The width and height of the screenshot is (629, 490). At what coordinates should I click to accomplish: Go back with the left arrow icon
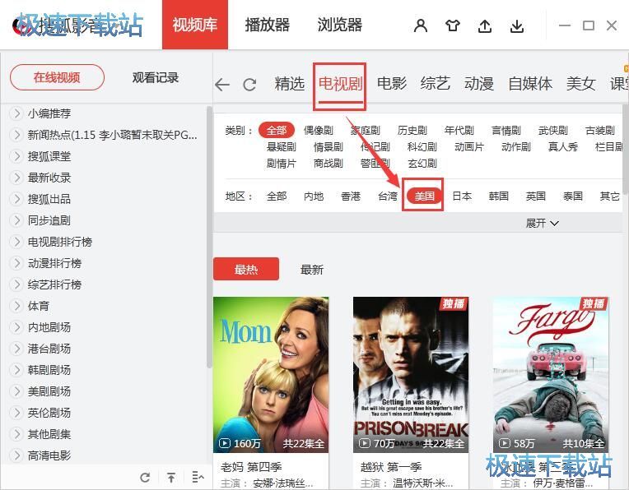coord(222,85)
